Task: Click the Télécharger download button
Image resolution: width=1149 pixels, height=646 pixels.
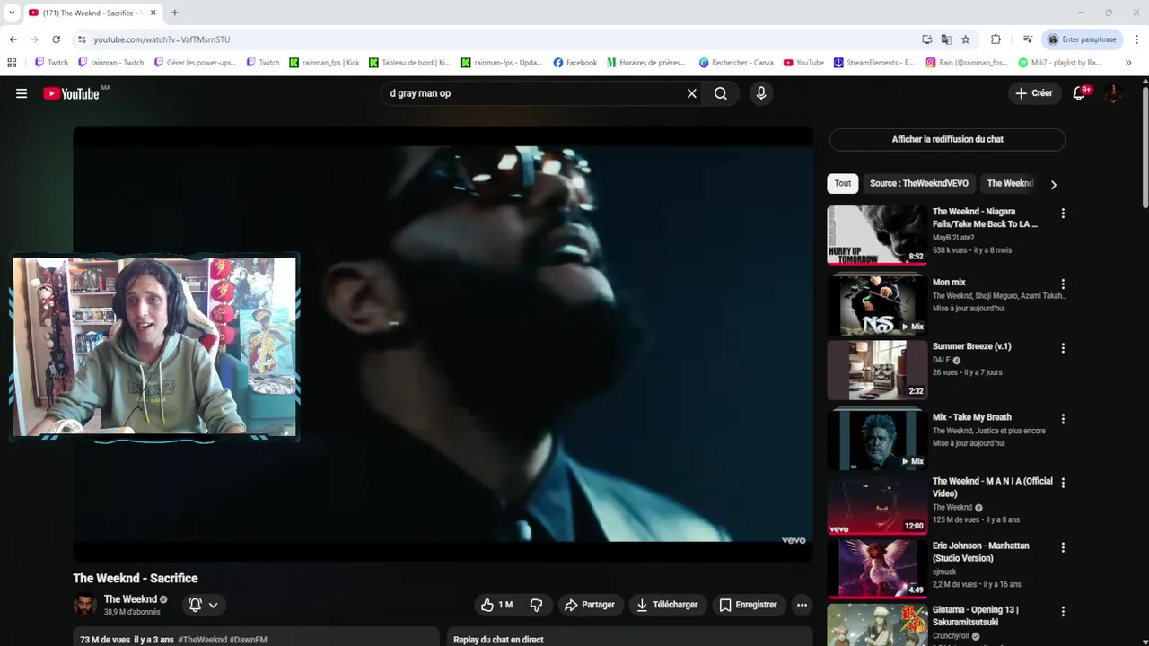Action: tap(667, 605)
